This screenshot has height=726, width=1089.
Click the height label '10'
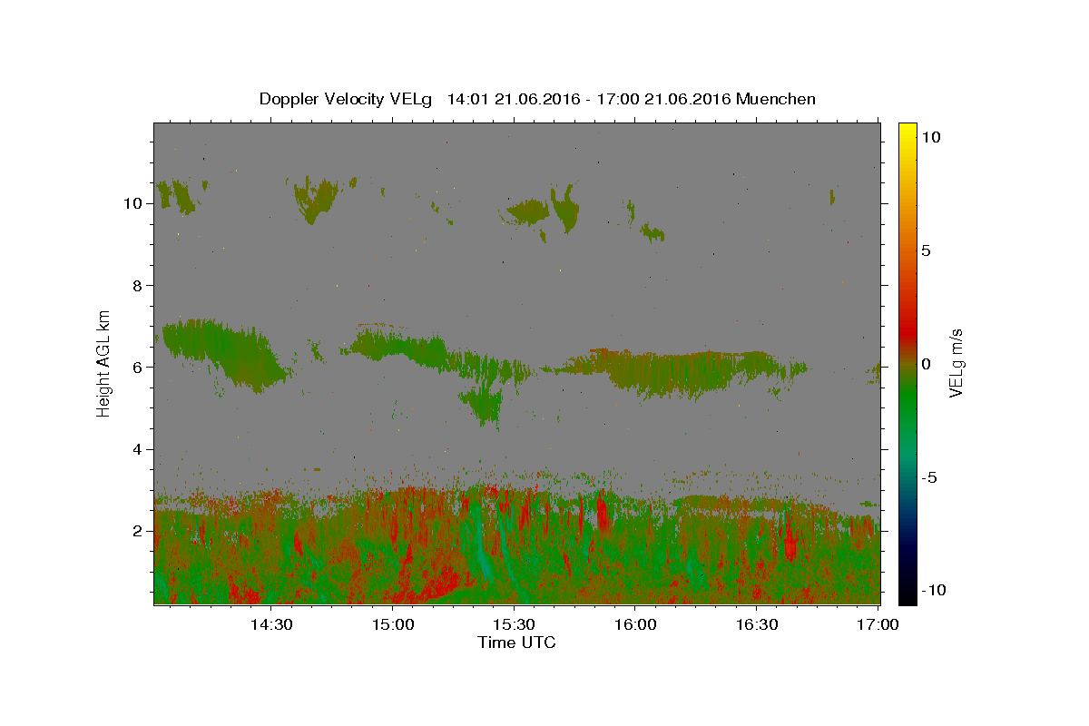[132, 203]
